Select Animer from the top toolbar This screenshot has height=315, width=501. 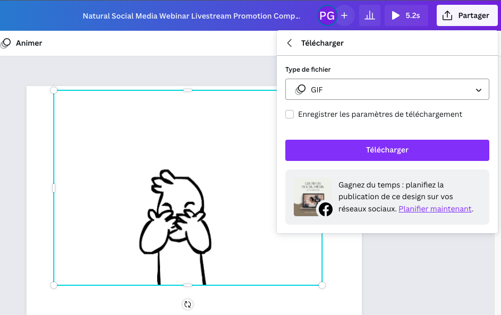tap(28, 43)
